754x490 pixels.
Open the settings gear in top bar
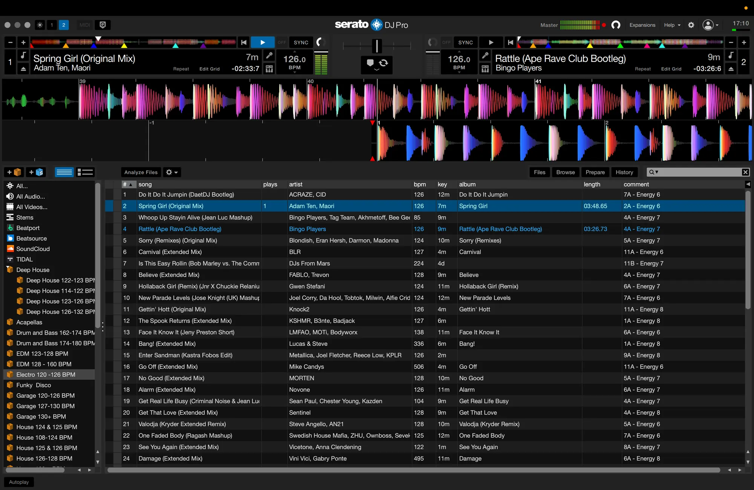coord(691,25)
